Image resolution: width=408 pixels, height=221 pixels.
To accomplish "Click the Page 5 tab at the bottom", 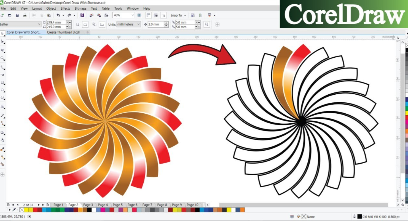I will click(x=117, y=205).
